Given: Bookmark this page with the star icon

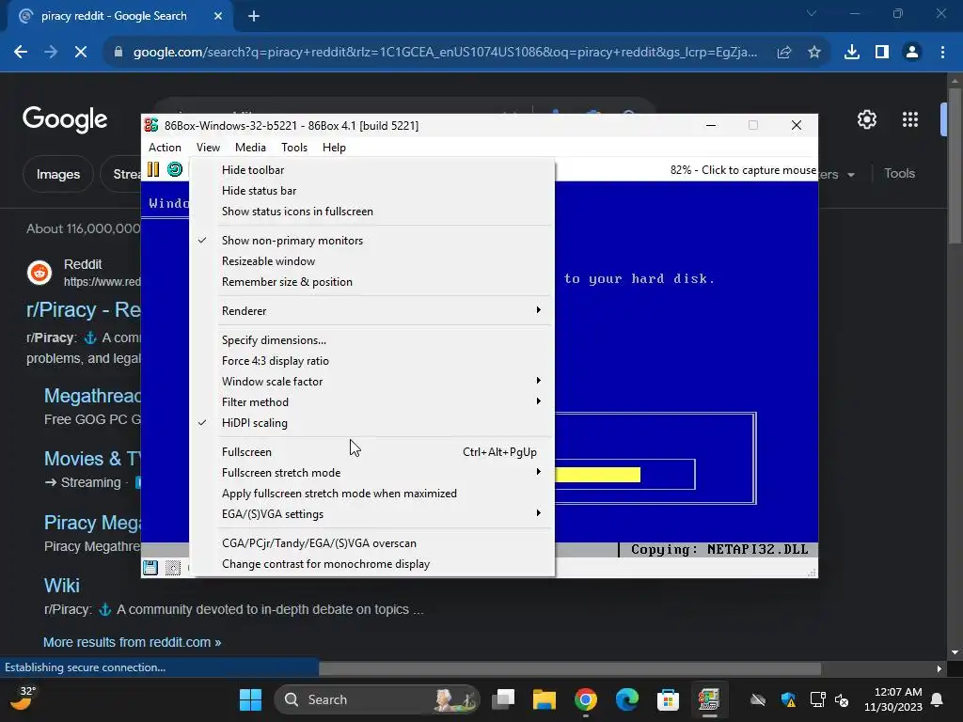Looking at the screenshot, I should click(x=814, y=53).
